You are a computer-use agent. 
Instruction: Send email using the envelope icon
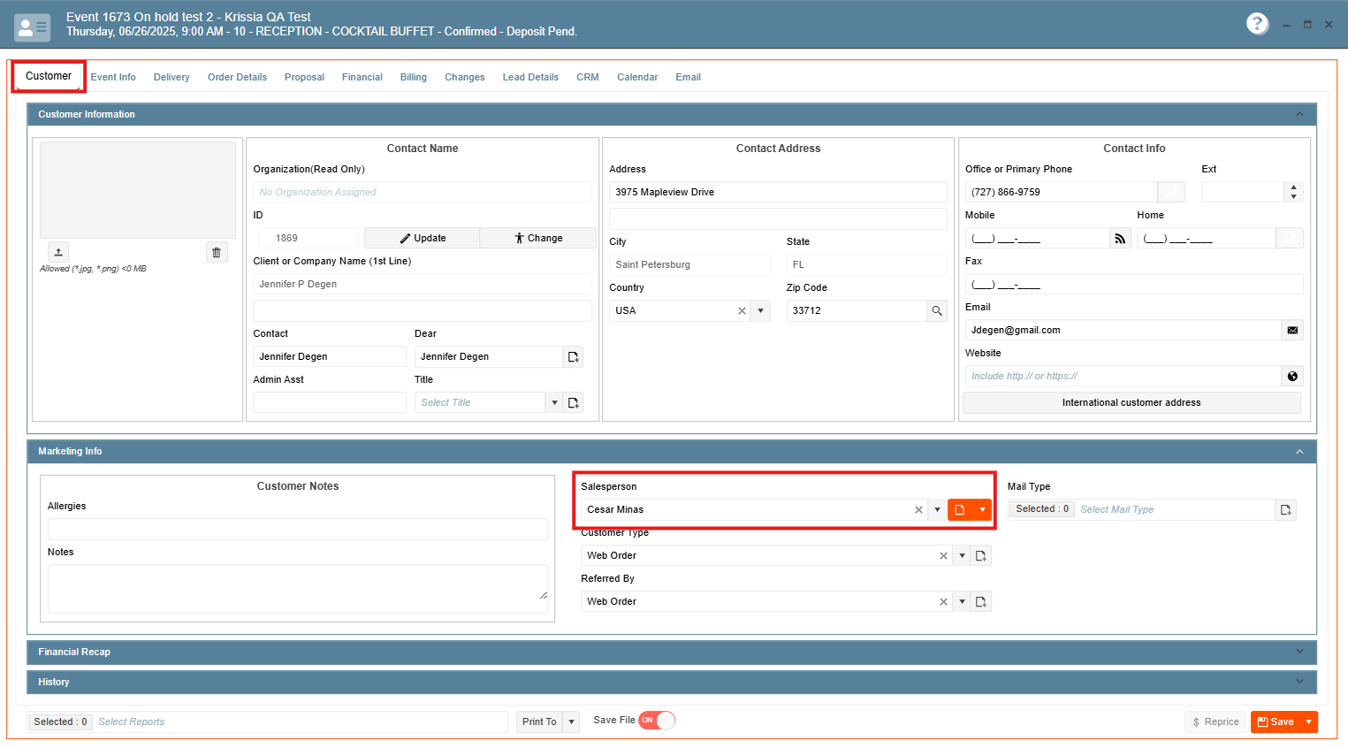(1292, 330)
